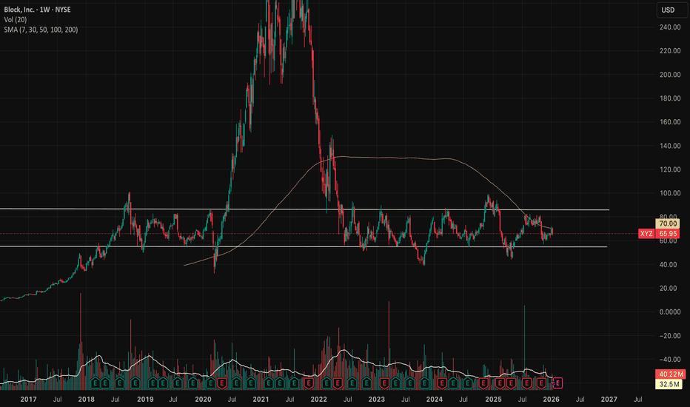
Task: Click the 2023 label on time axis
Action: pos(377,399)
